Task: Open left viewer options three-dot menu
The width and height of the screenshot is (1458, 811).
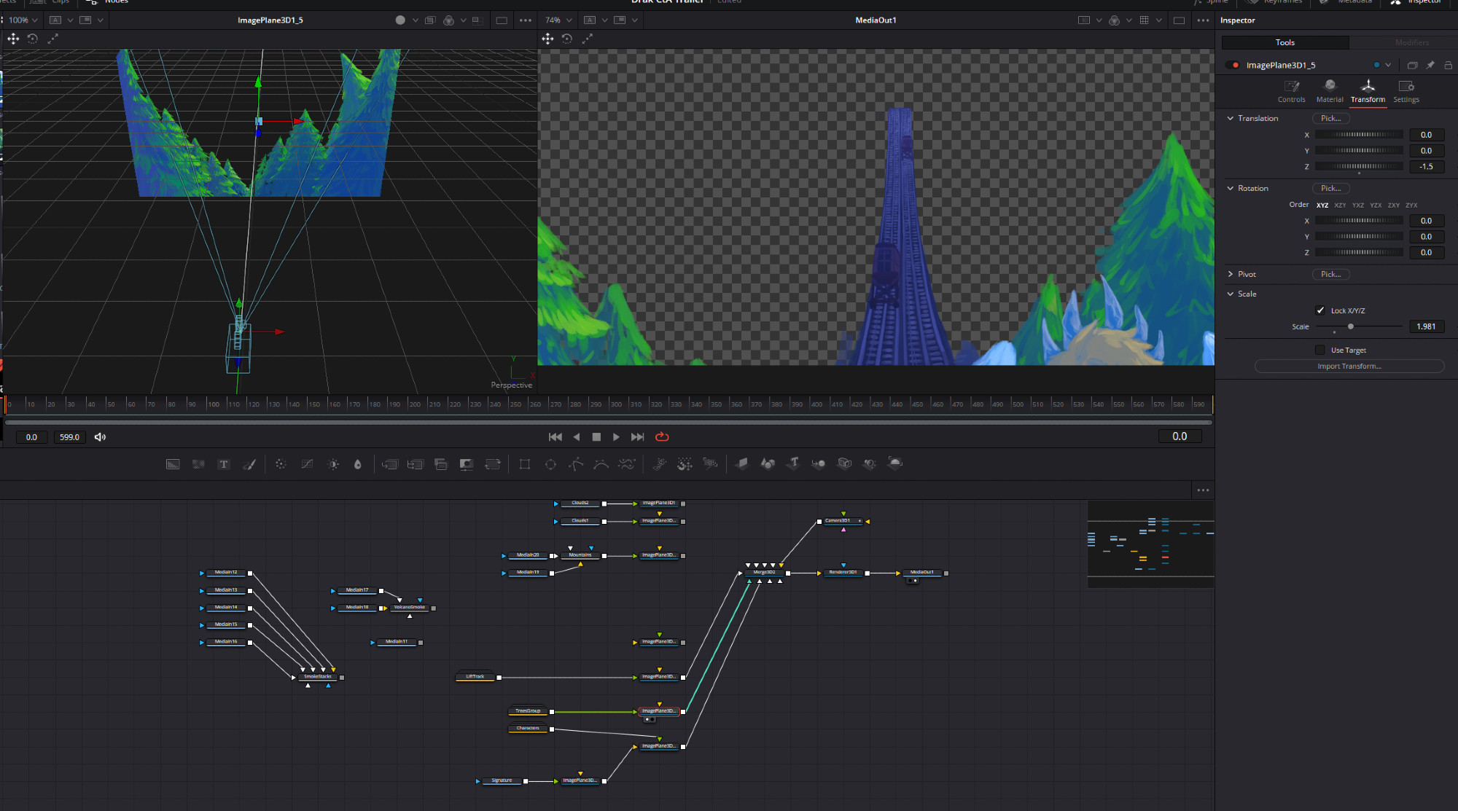Action: coord(526,20)
